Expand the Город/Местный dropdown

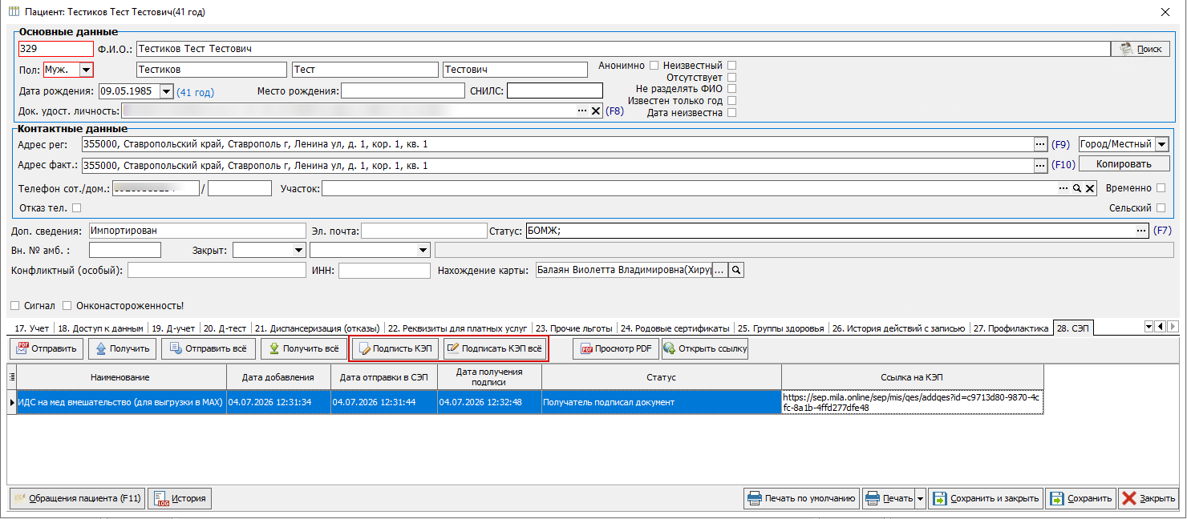[x=1162, y=144]
